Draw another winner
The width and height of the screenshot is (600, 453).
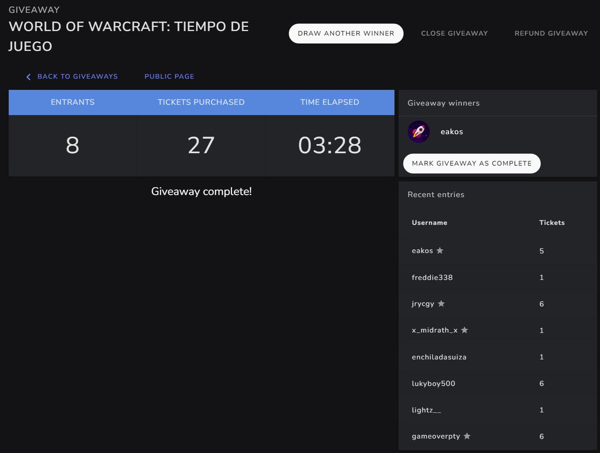click(x=346, y=33)
